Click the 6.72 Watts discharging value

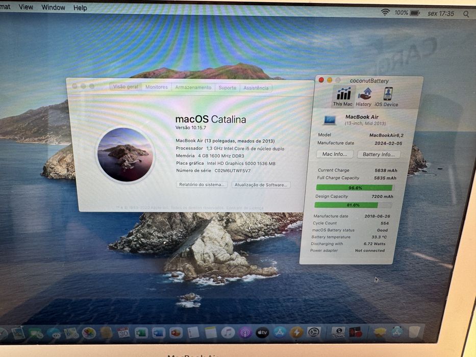[x=374, y=244]
